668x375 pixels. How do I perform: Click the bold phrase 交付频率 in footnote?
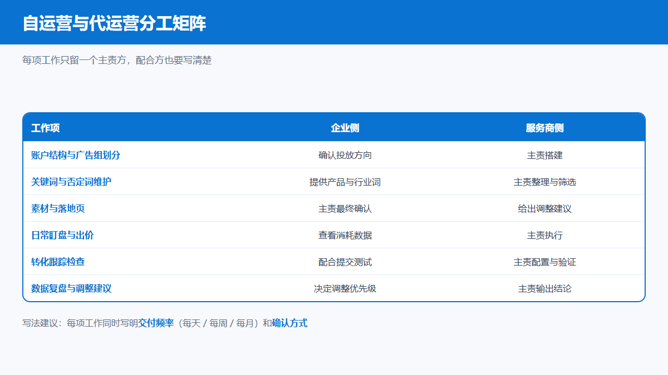(x=156, y=323)
